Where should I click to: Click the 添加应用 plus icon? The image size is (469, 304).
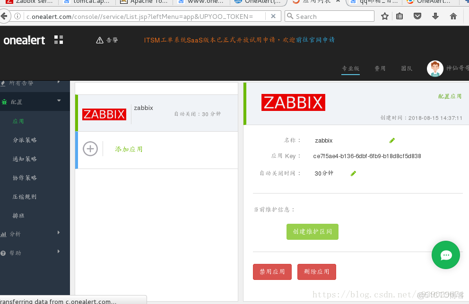coord(90,149)
